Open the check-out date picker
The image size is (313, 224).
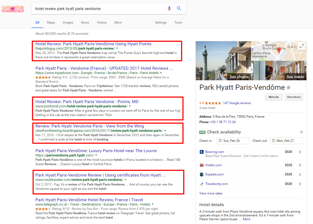click(286, 141)
